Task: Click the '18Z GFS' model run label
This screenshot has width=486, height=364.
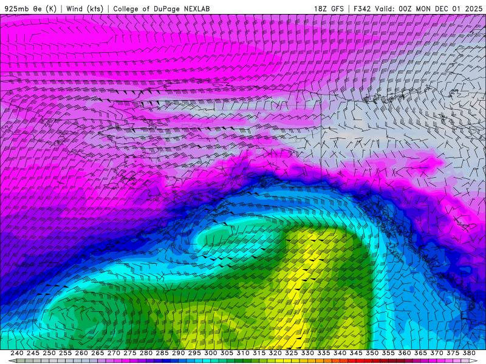Action: (329, 8)
